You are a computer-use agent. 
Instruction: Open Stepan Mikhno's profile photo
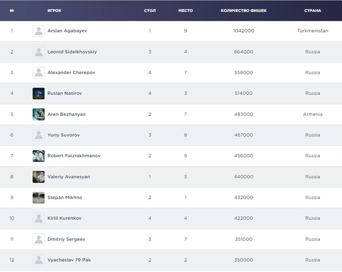[x=39, y=198]
